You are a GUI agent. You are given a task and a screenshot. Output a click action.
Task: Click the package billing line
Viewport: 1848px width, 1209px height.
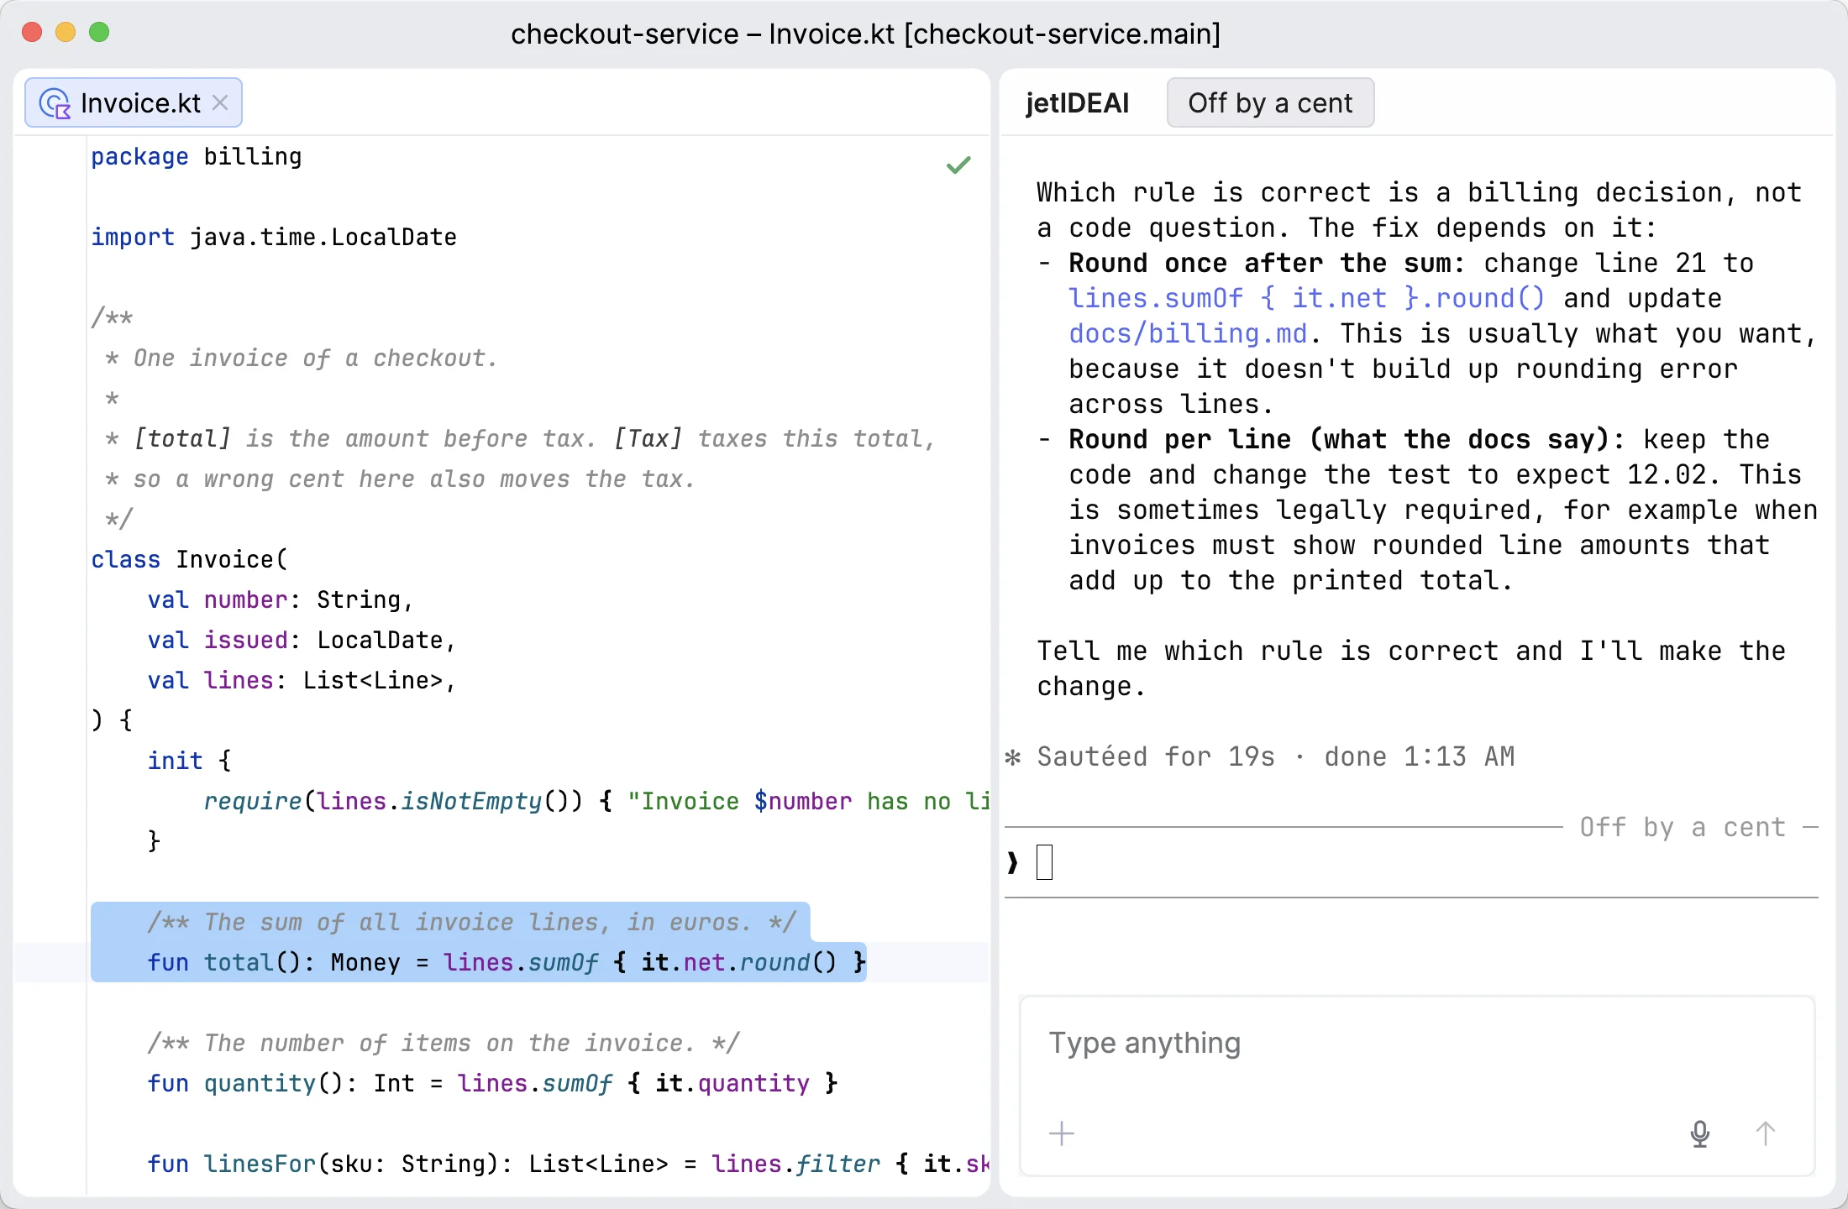pos(197,156)
